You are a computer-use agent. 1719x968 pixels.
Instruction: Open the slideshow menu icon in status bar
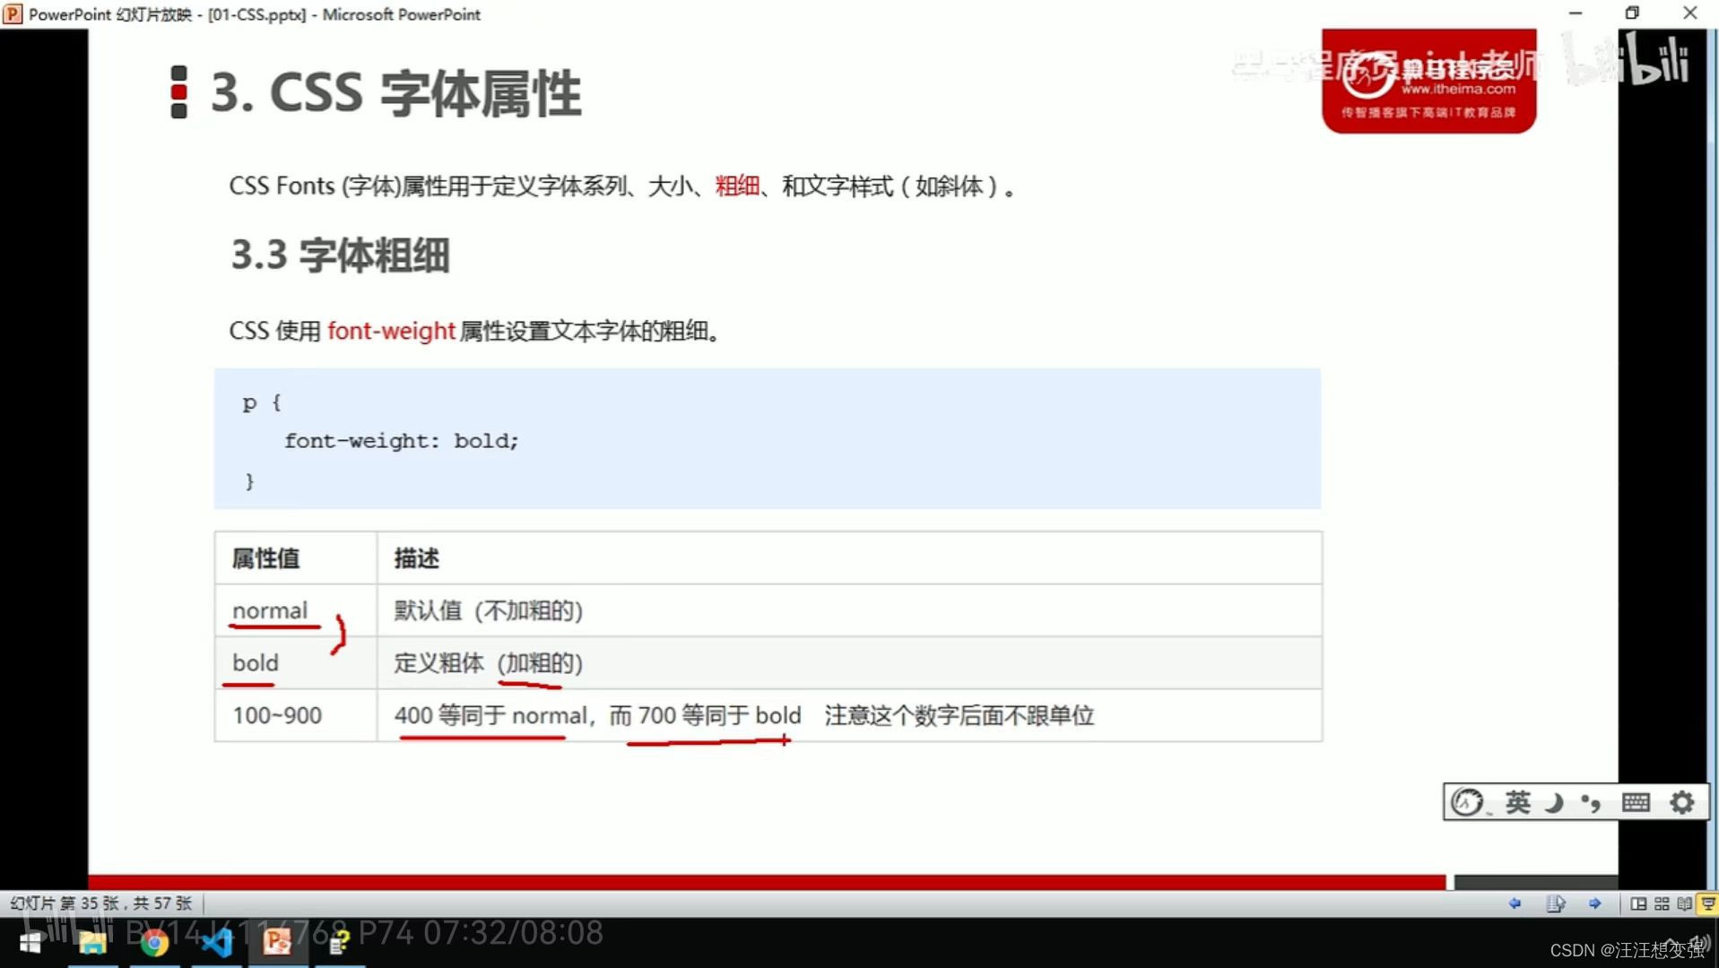1556,903
